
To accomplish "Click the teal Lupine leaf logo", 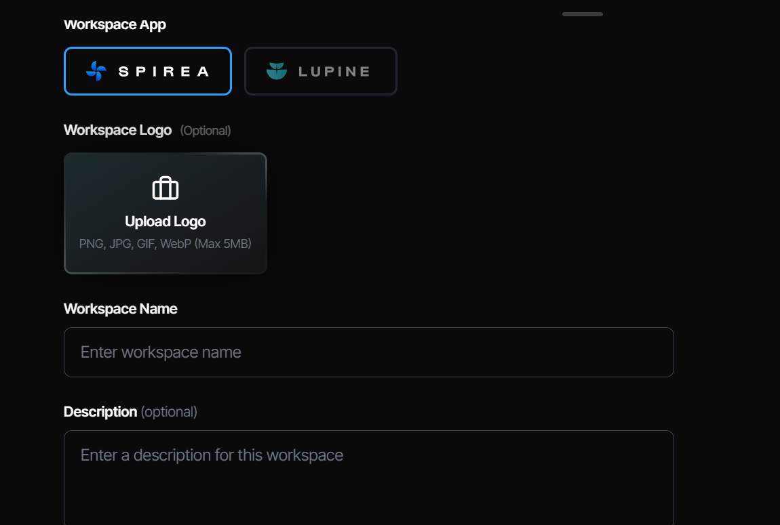I will (277, 71).
